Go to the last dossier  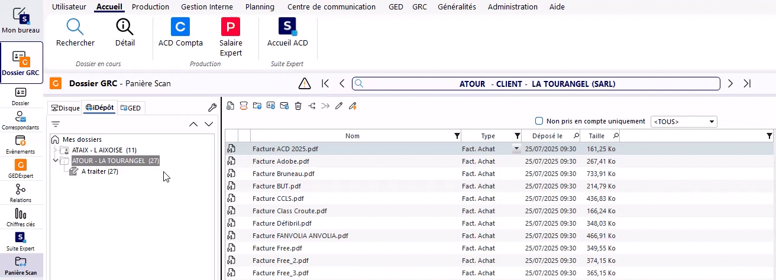(747, 83)
